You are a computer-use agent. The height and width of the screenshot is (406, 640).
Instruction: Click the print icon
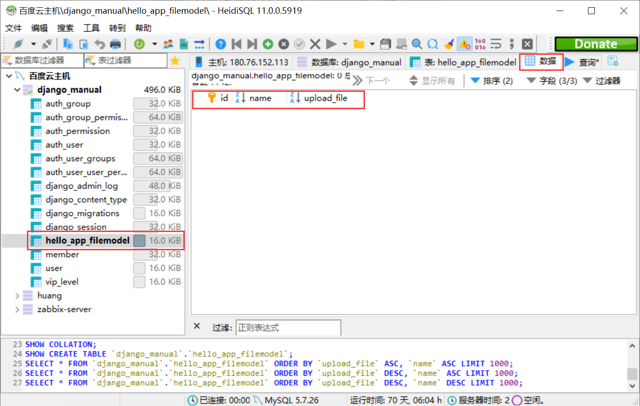click(115, 44)
